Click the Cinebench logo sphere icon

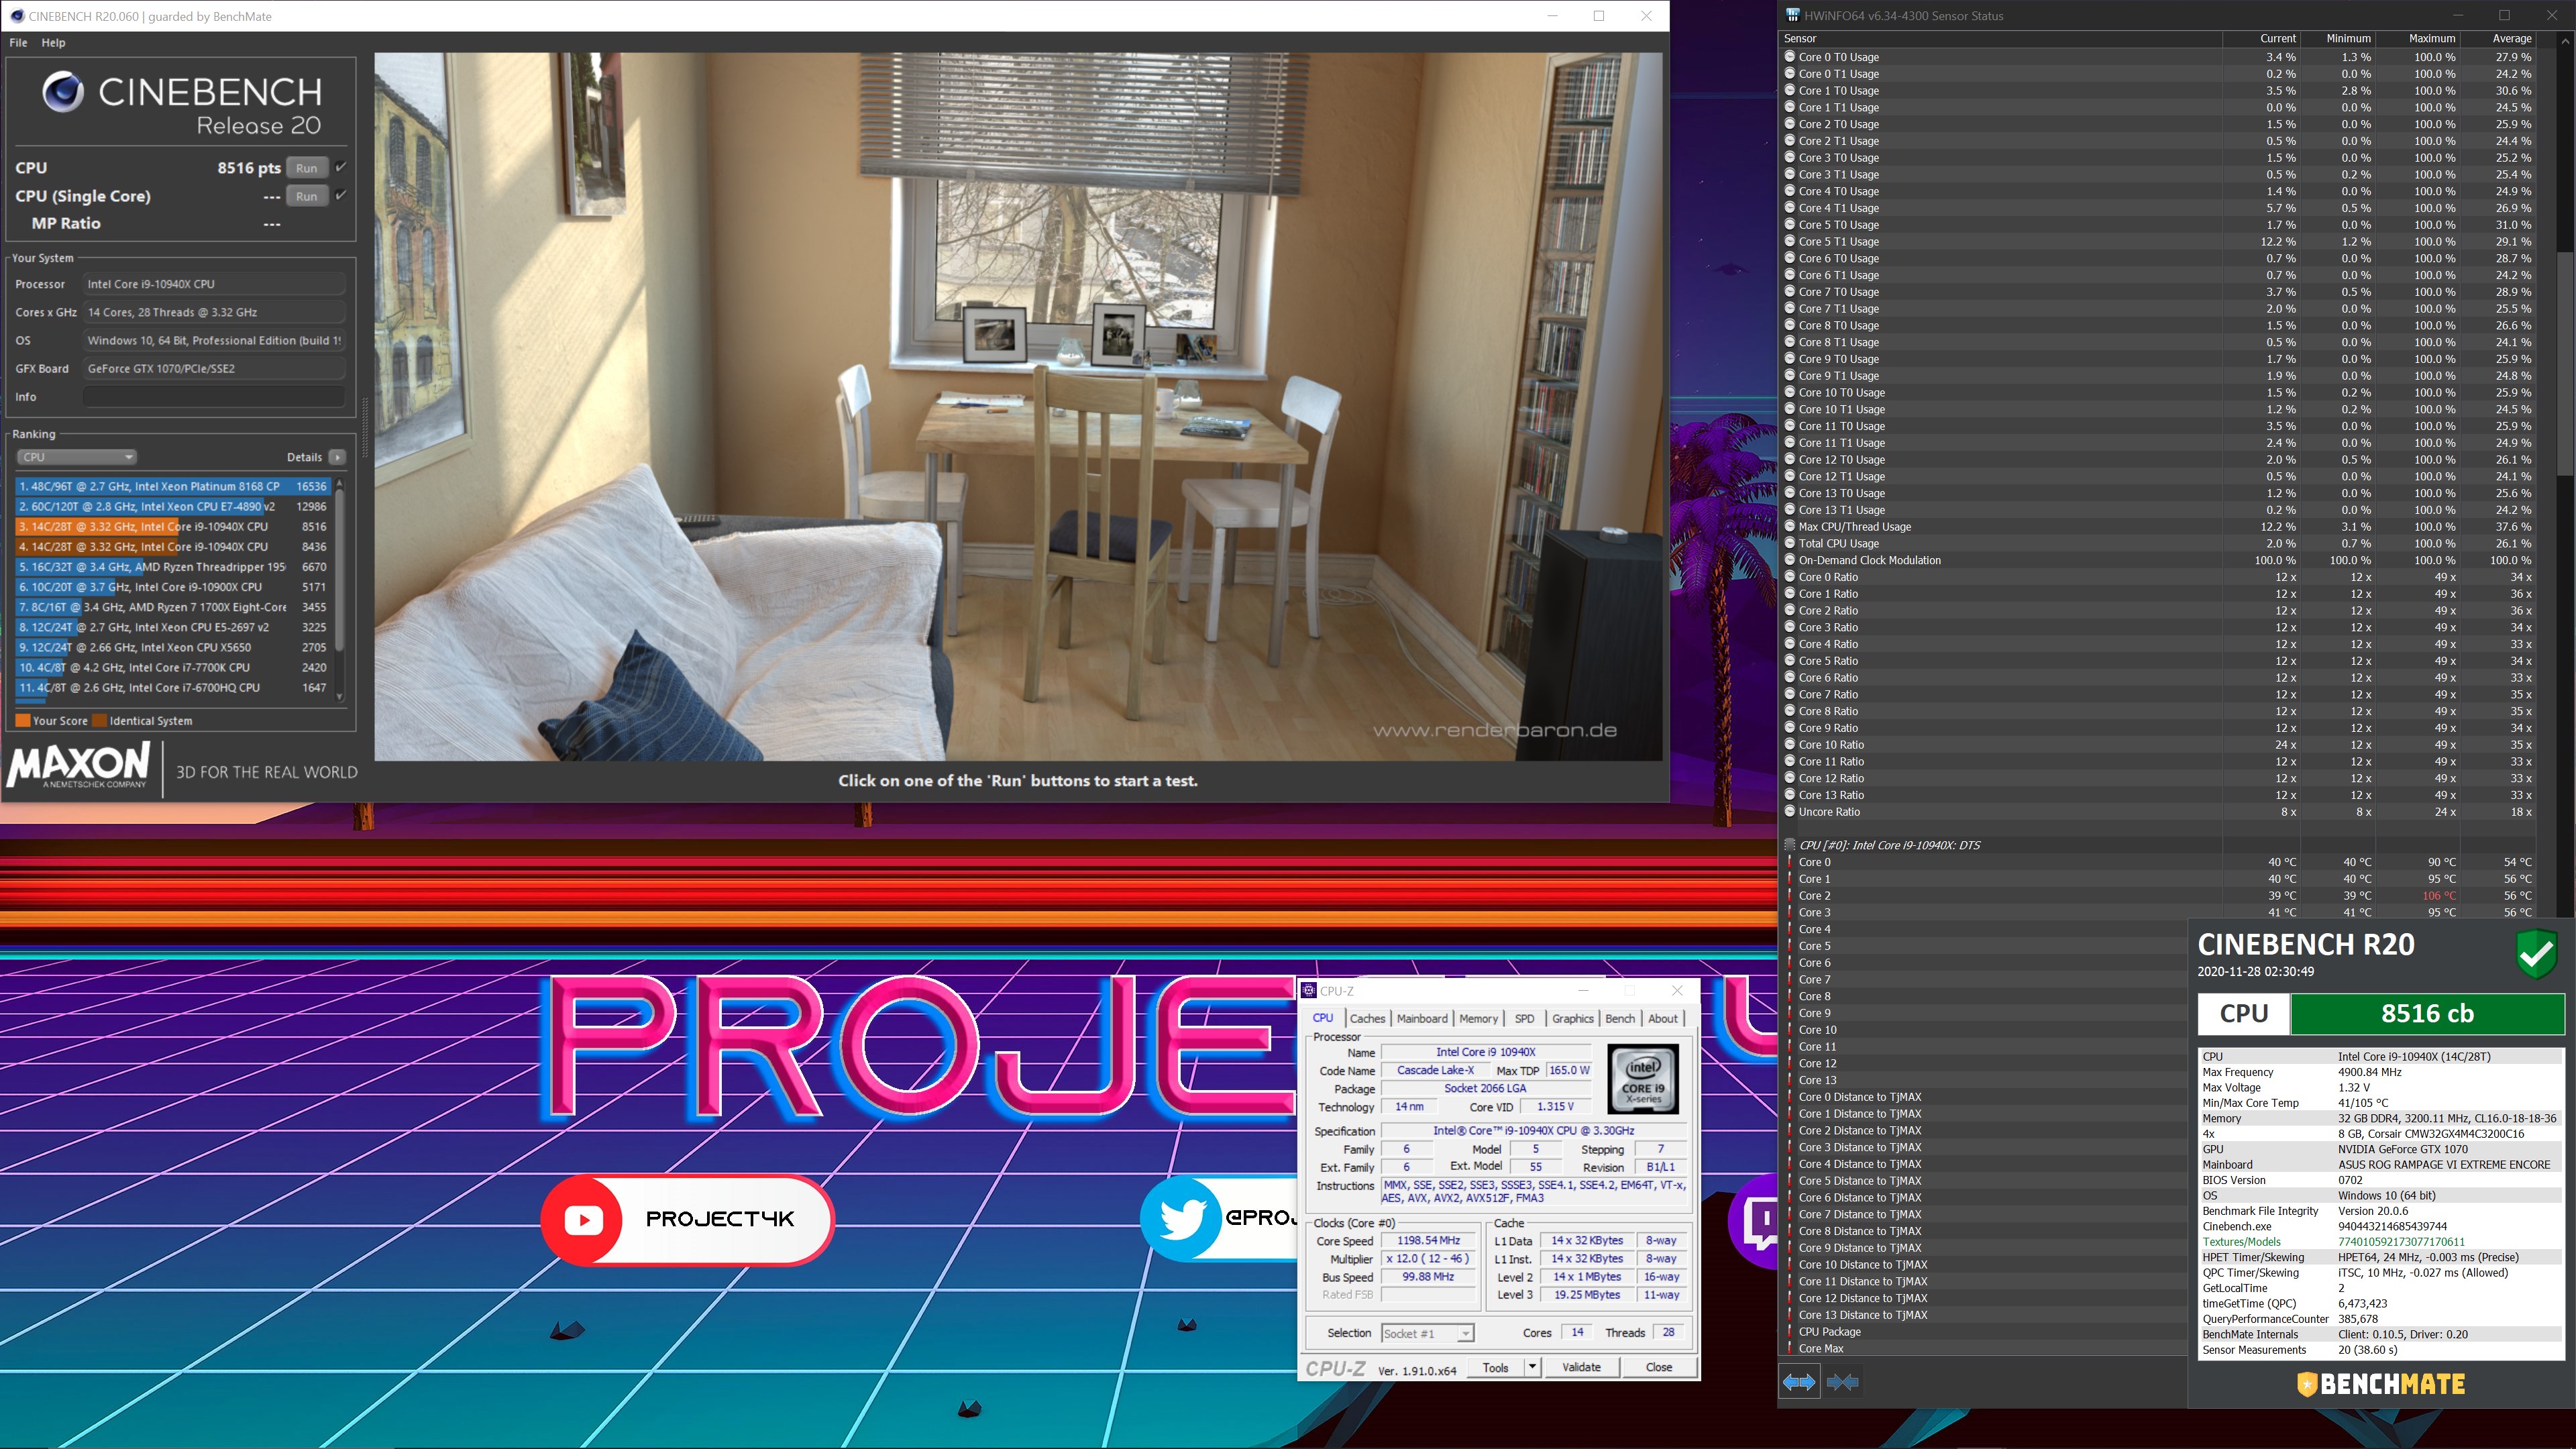[63, 92]
